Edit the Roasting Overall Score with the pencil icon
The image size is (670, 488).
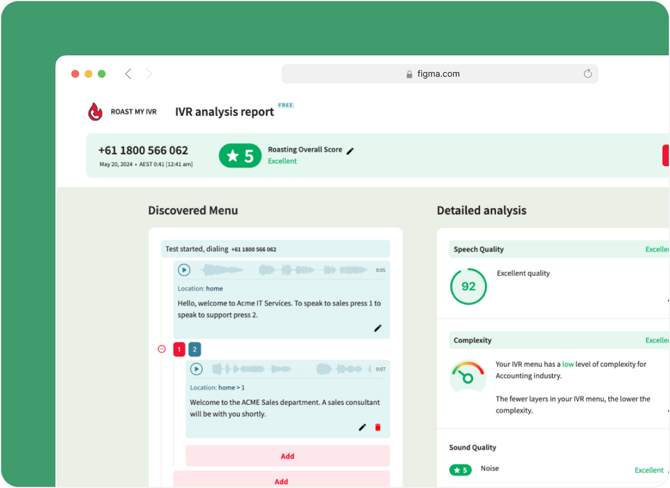351,149
